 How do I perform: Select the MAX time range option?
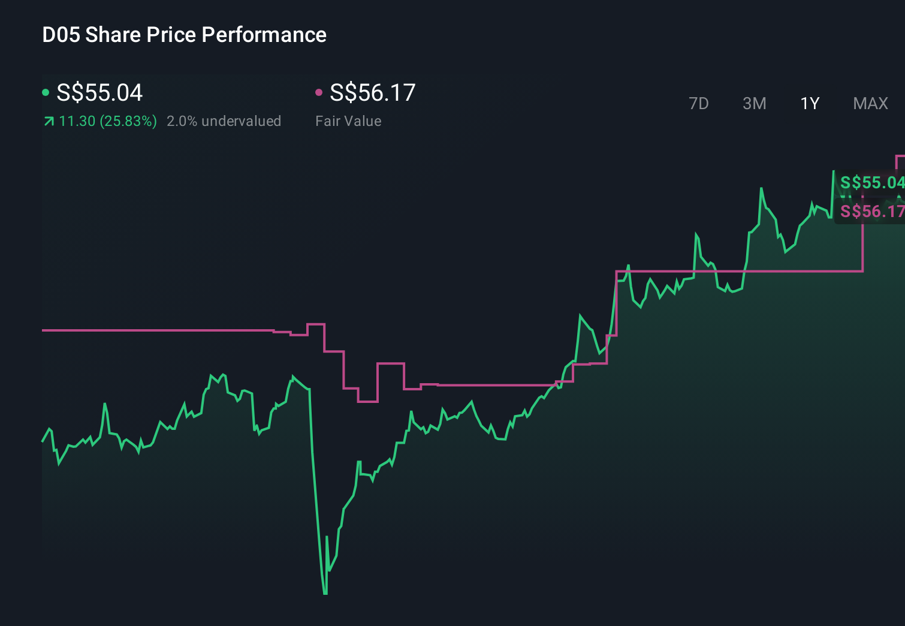[870, 103]
